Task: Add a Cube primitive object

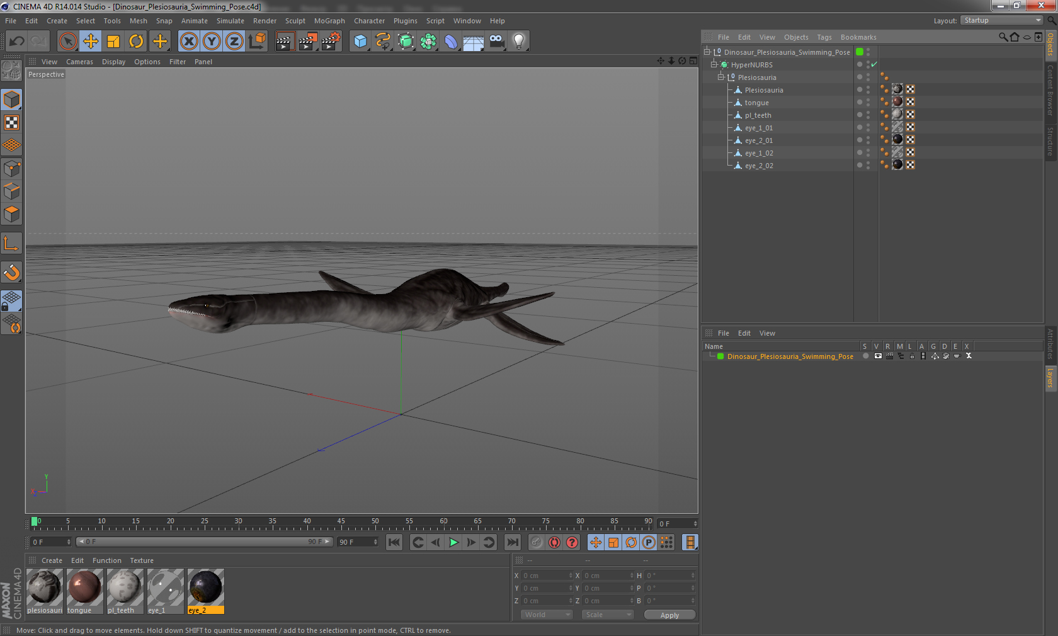Action: coord(360,42)
